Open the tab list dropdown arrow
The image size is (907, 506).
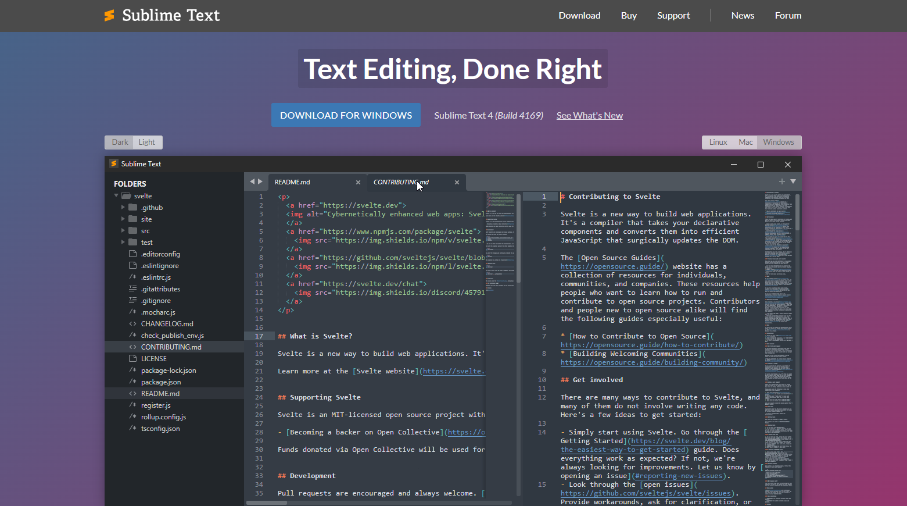pos(793,181)
